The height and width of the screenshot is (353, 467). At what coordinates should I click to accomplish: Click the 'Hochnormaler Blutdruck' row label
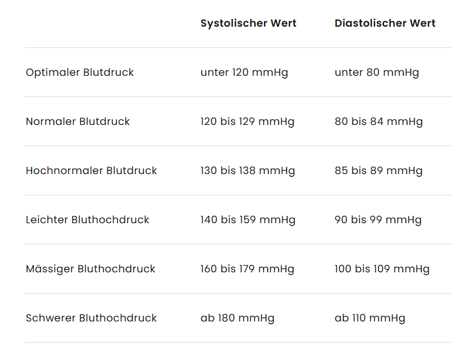pyautogui.click(x=91, y=171)
